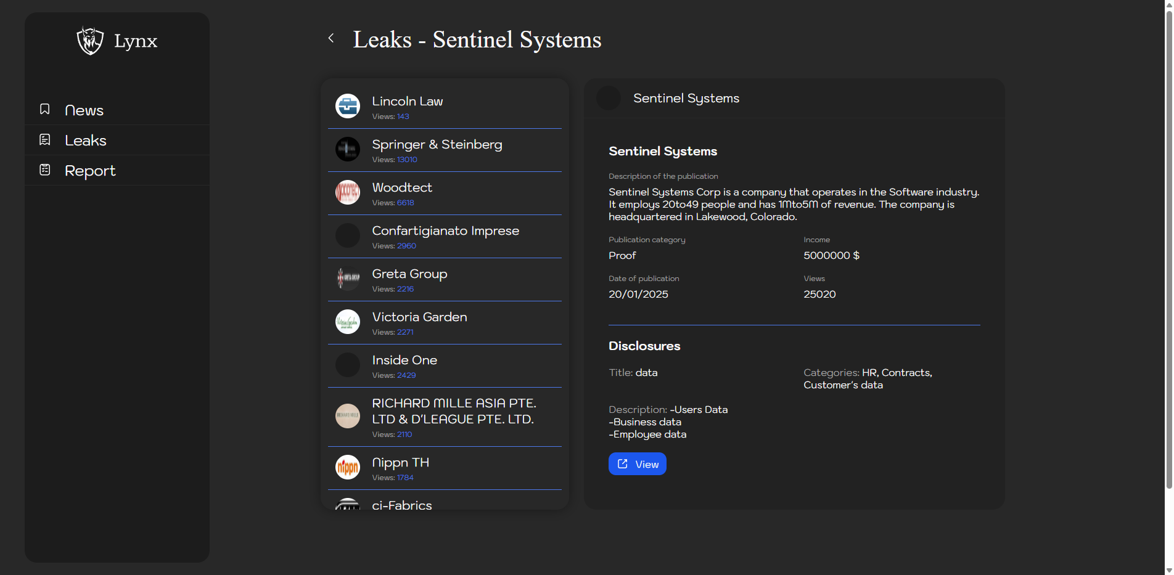
Task: Click the scrollbar down arrow
Action: coord(1168,570)
